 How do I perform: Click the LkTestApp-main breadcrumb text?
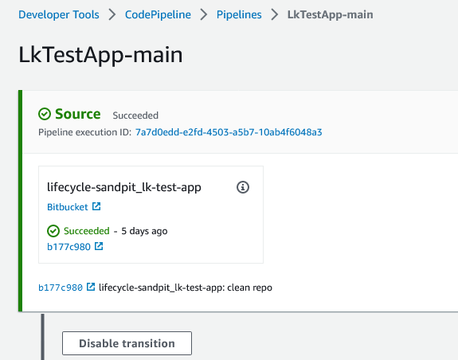[330, 14]
